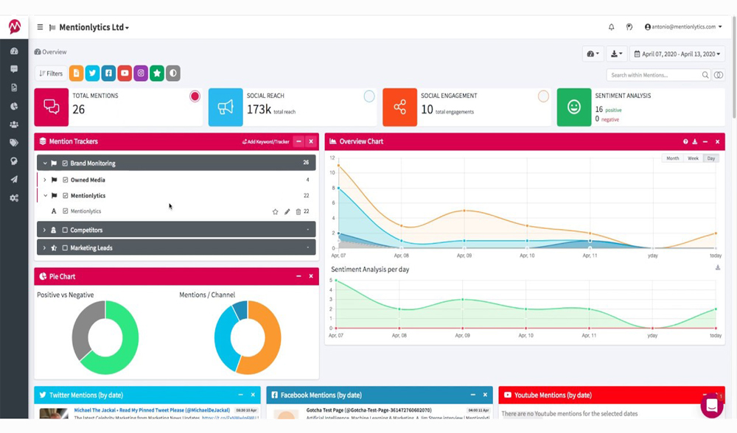
Task: Open the mentions speech-bubble sidebar icon
Action: (14, 69)
